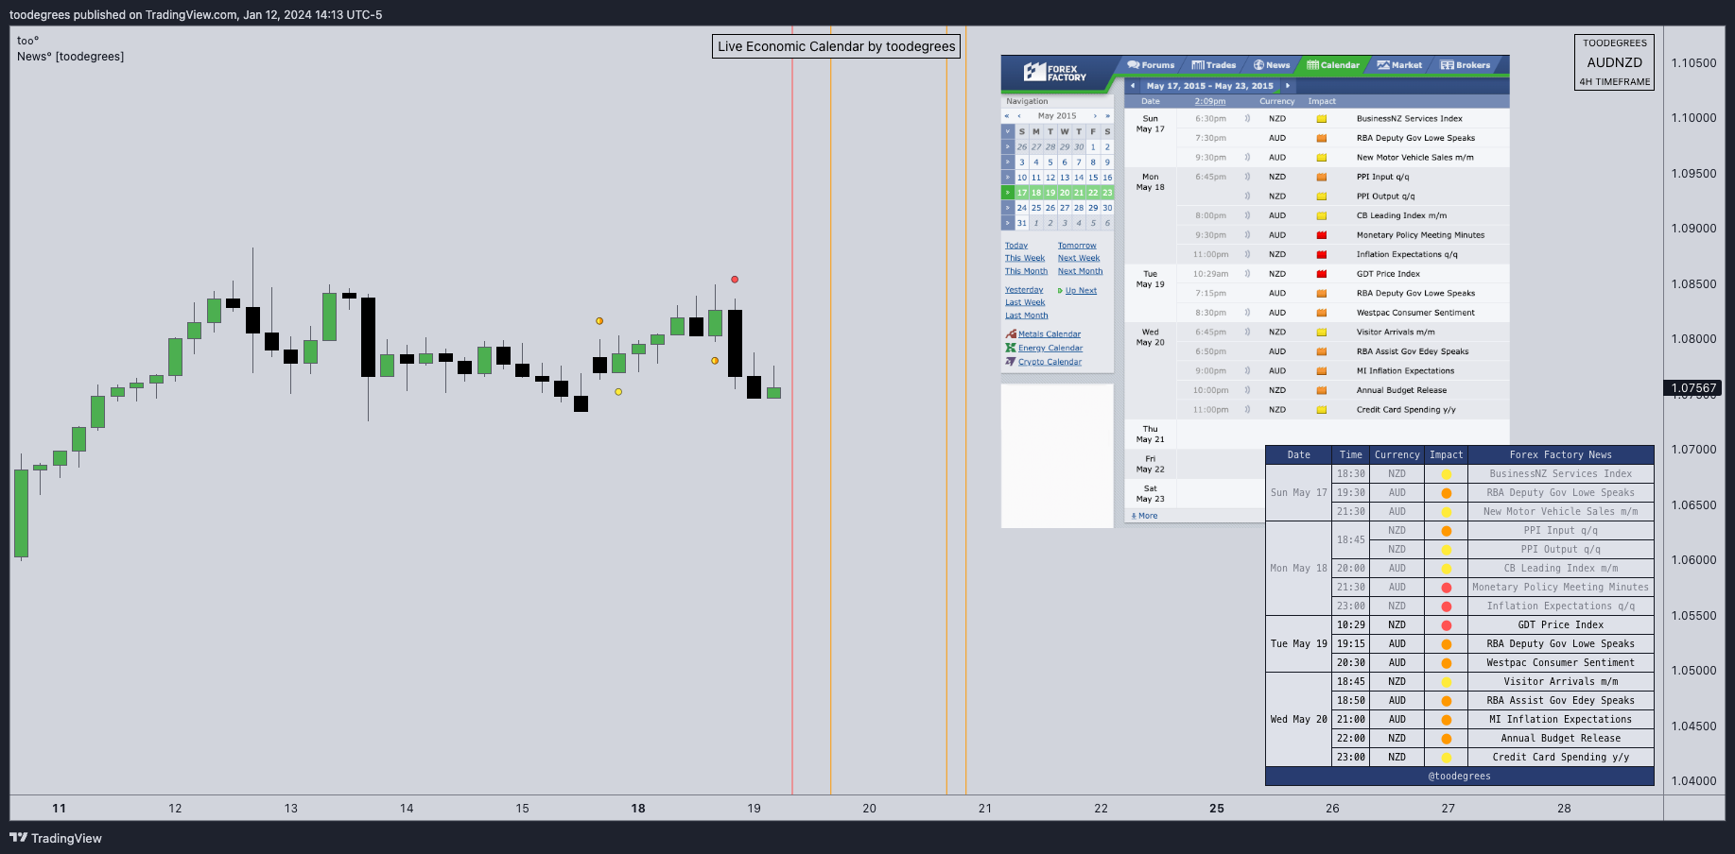The height and width of the screenshot is (854, 1735).
Task: Go to previous week arrow beside date range
Action: pos(1133,86)
